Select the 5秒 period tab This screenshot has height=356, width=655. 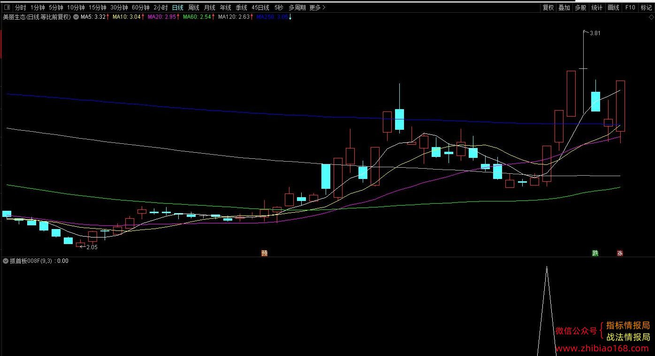click(279, 7)
